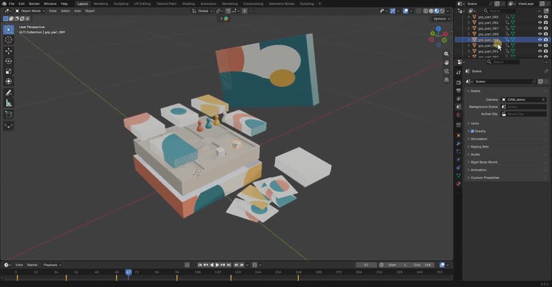Image resolution: width=552 pixels, height=287 pixels.
Task: Open the viewport Add menu
Action: (x=78, y=11)
